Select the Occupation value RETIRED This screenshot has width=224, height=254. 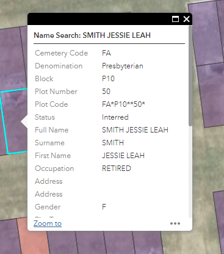click(117, 169)
